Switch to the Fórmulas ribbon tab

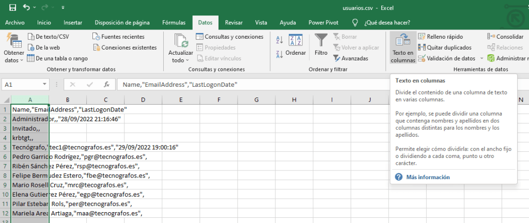tap(174, 22)
